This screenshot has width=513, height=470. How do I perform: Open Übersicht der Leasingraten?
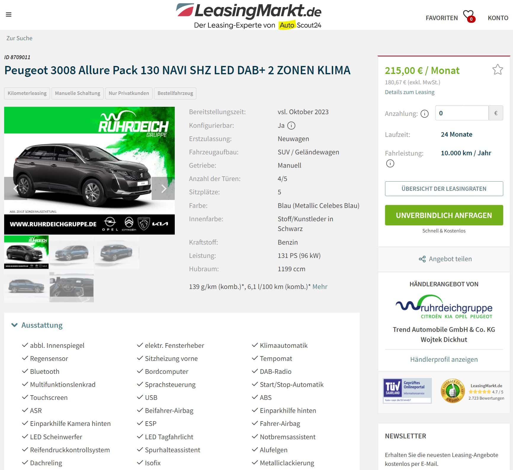coord(444,189)
